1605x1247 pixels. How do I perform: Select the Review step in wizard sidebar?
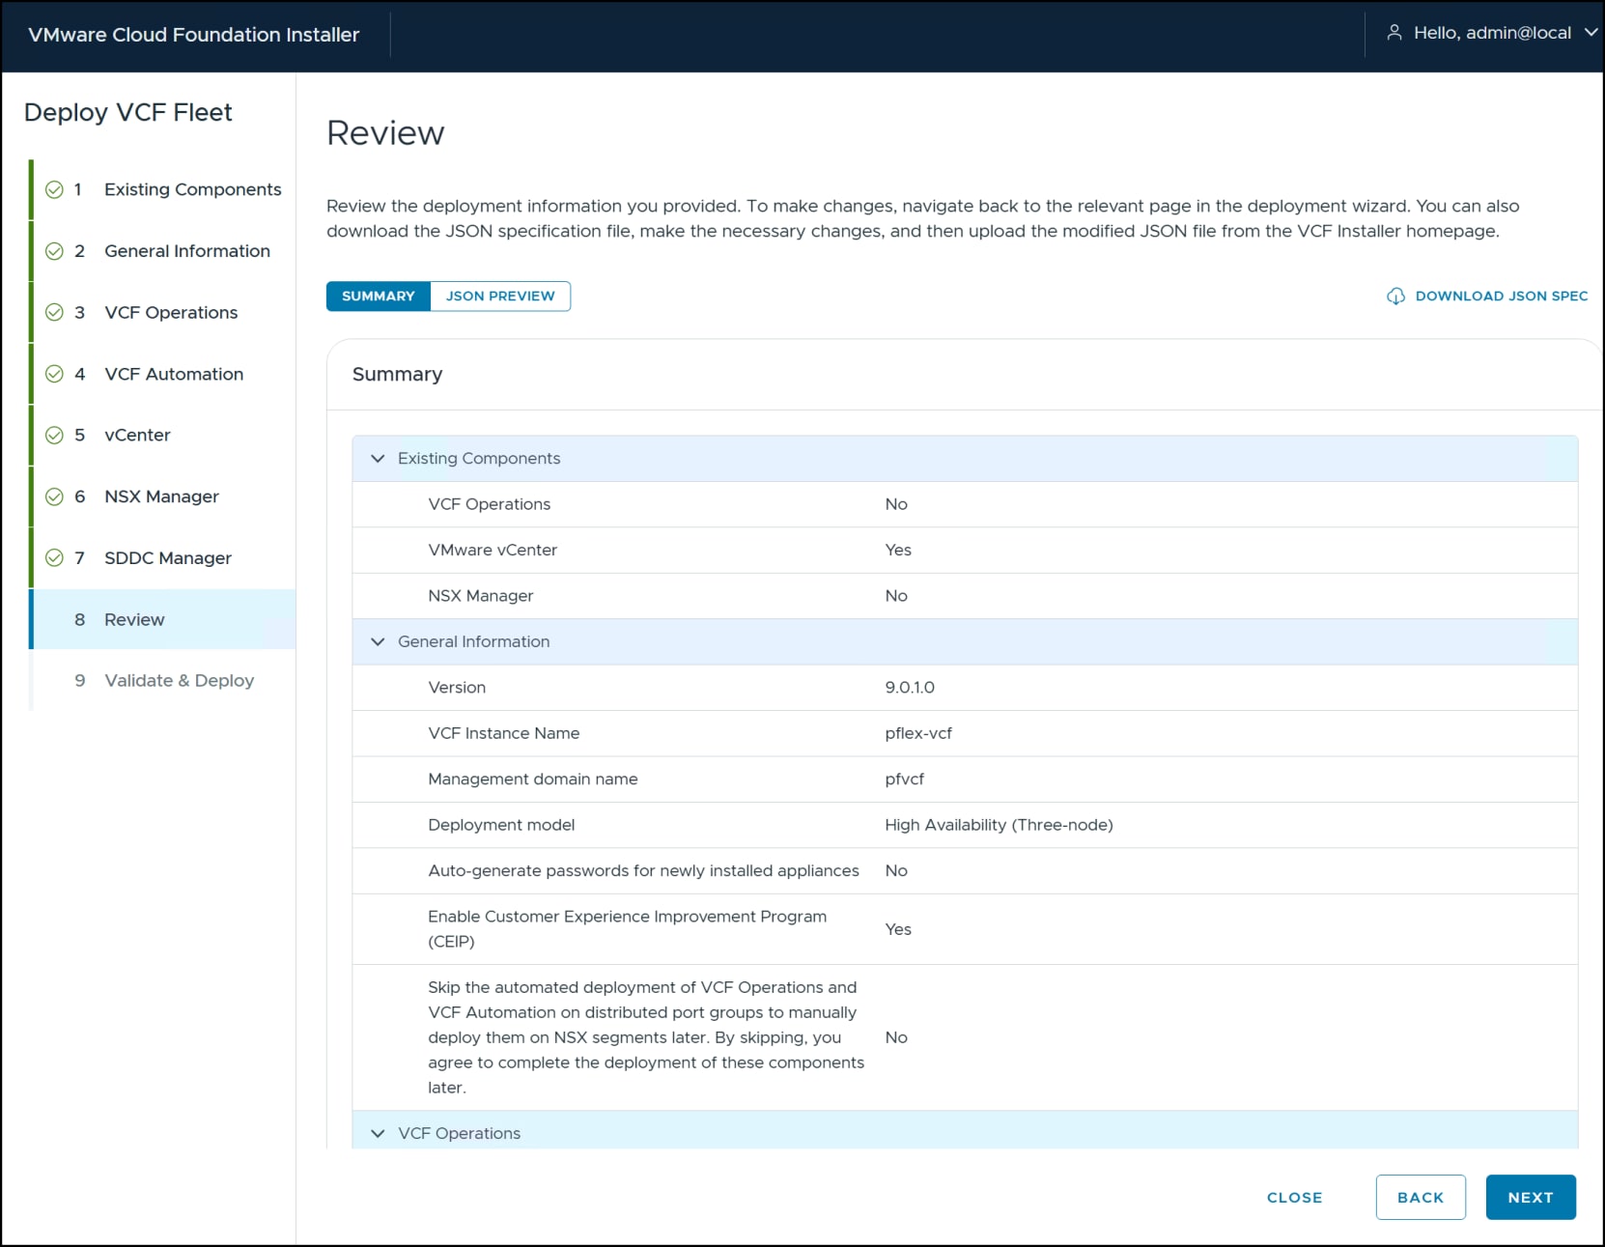(x=134, y=619)
